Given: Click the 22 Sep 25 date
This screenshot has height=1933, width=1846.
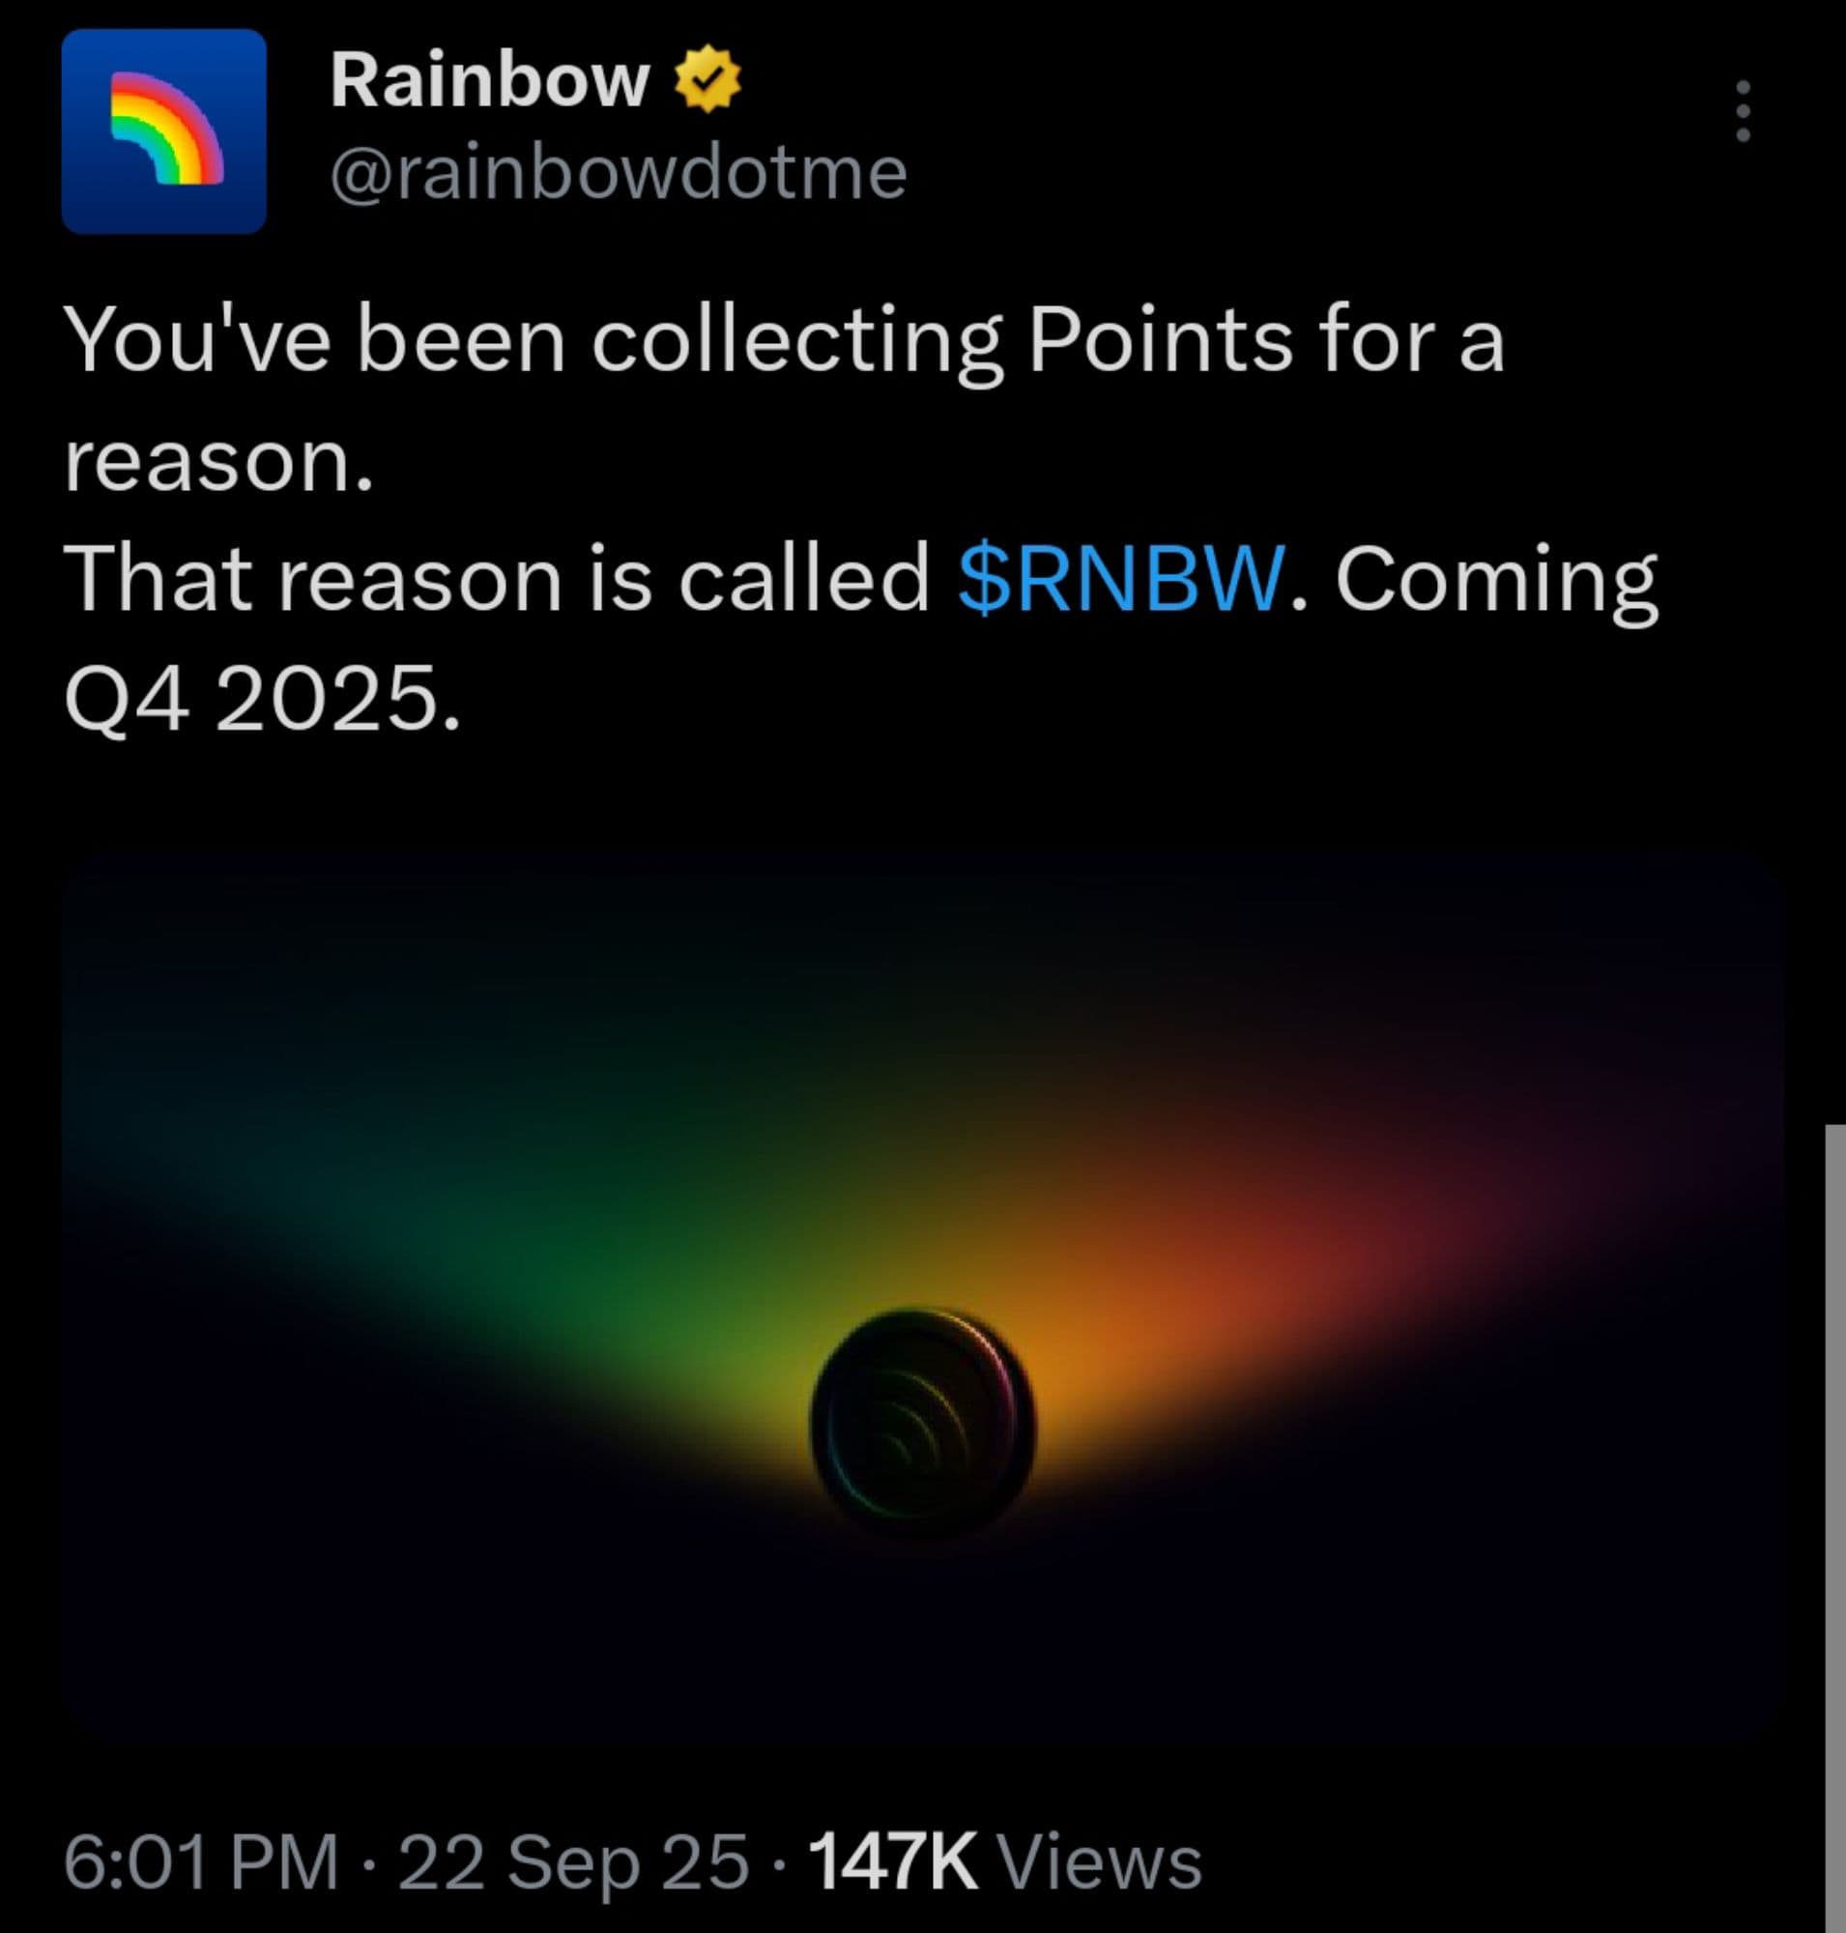Looking at the screenshot, I should pos(573,1861).
